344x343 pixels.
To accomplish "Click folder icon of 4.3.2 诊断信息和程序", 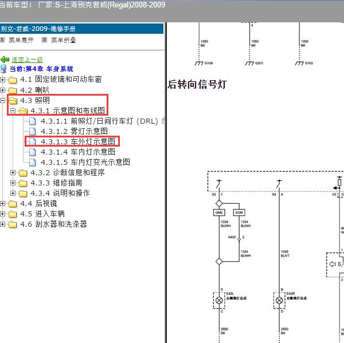I will click(x=23, y=173).
